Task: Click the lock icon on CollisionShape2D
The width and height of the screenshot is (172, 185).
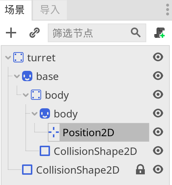Action: (140, 169)
